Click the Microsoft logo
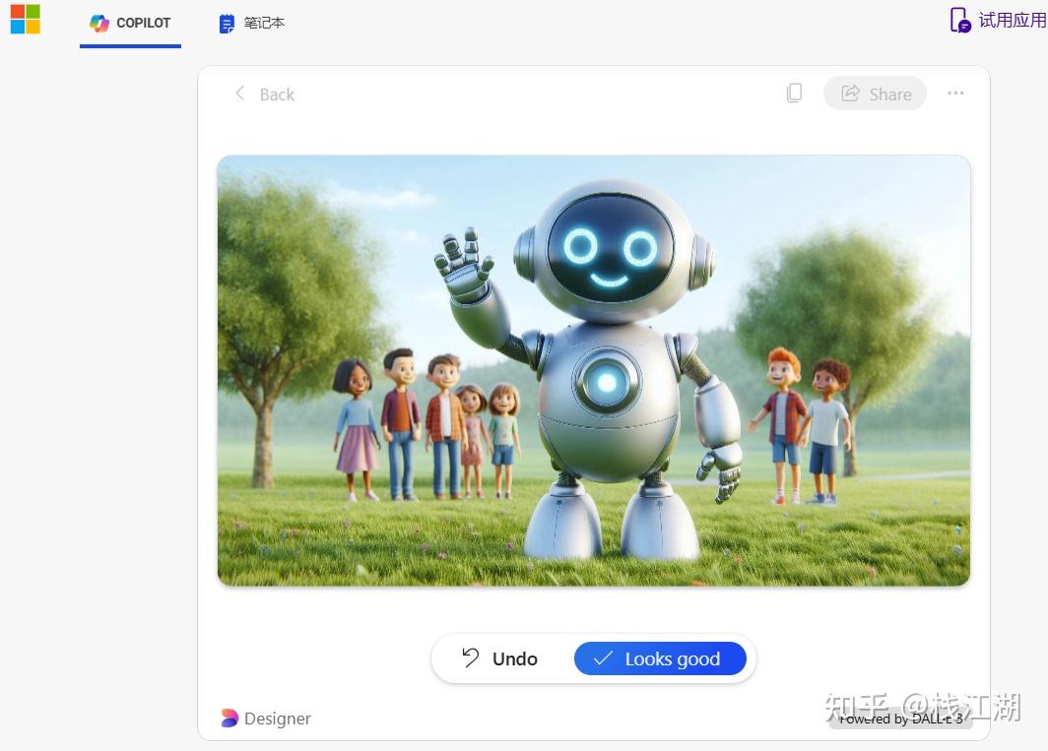The width and height of the screenshot is (1048, 751). (x=26, y=19)
